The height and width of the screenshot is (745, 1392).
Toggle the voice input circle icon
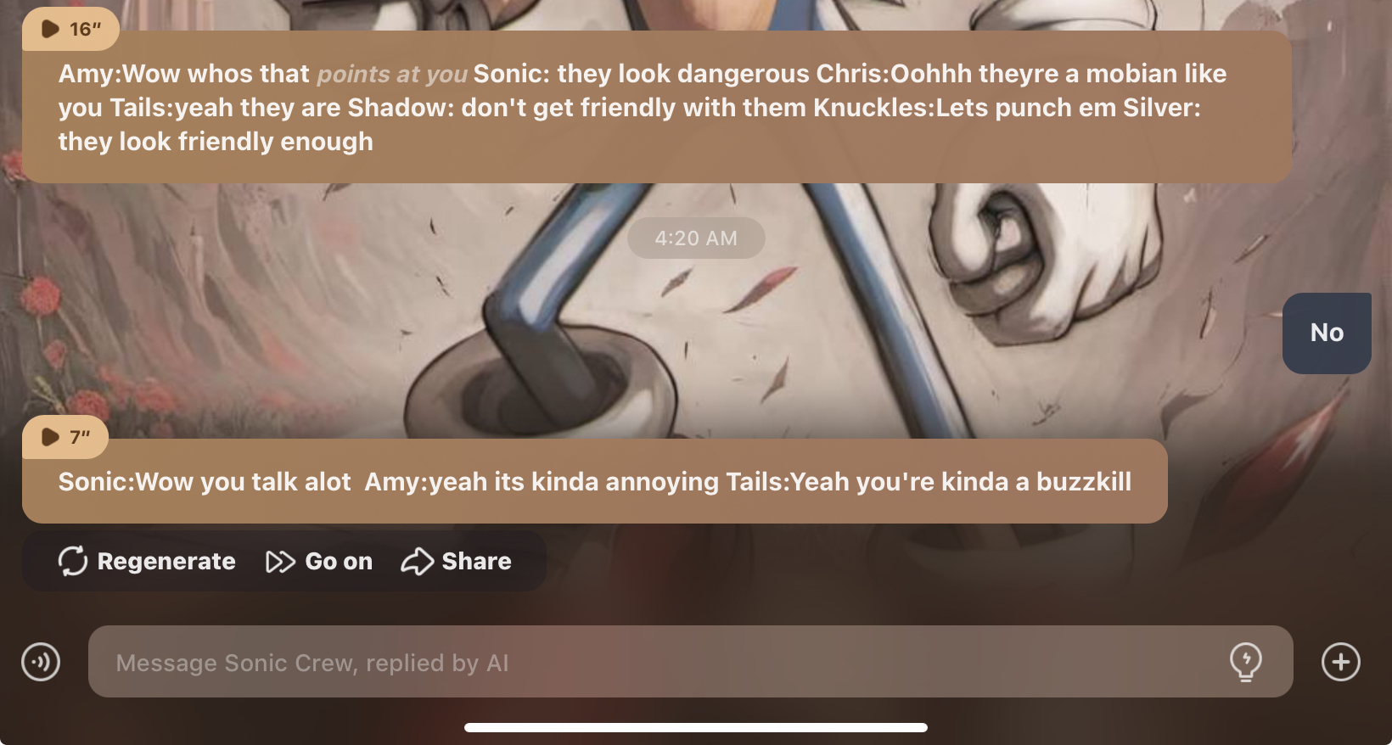pyautogui.click(x=41, y=662)
